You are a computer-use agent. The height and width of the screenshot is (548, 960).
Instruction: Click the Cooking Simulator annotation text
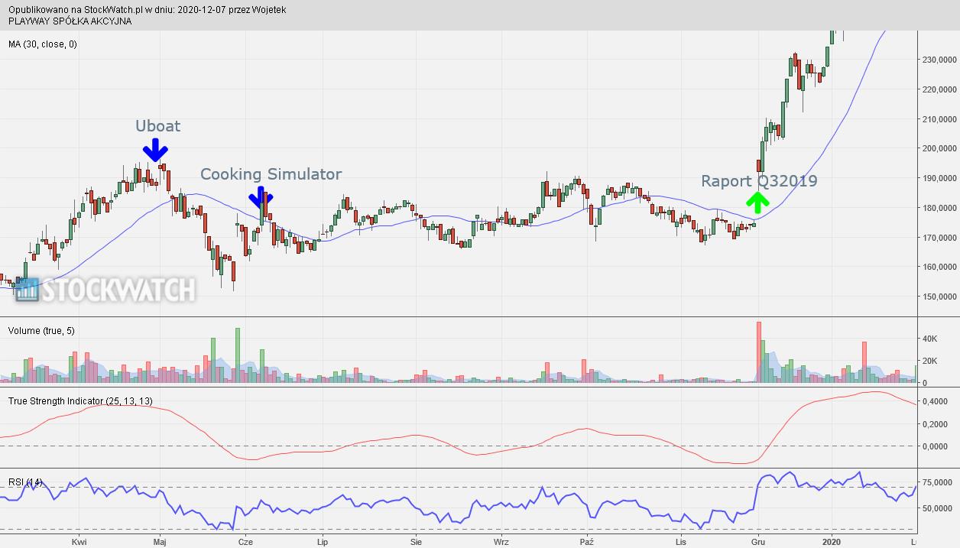(271, 174)
